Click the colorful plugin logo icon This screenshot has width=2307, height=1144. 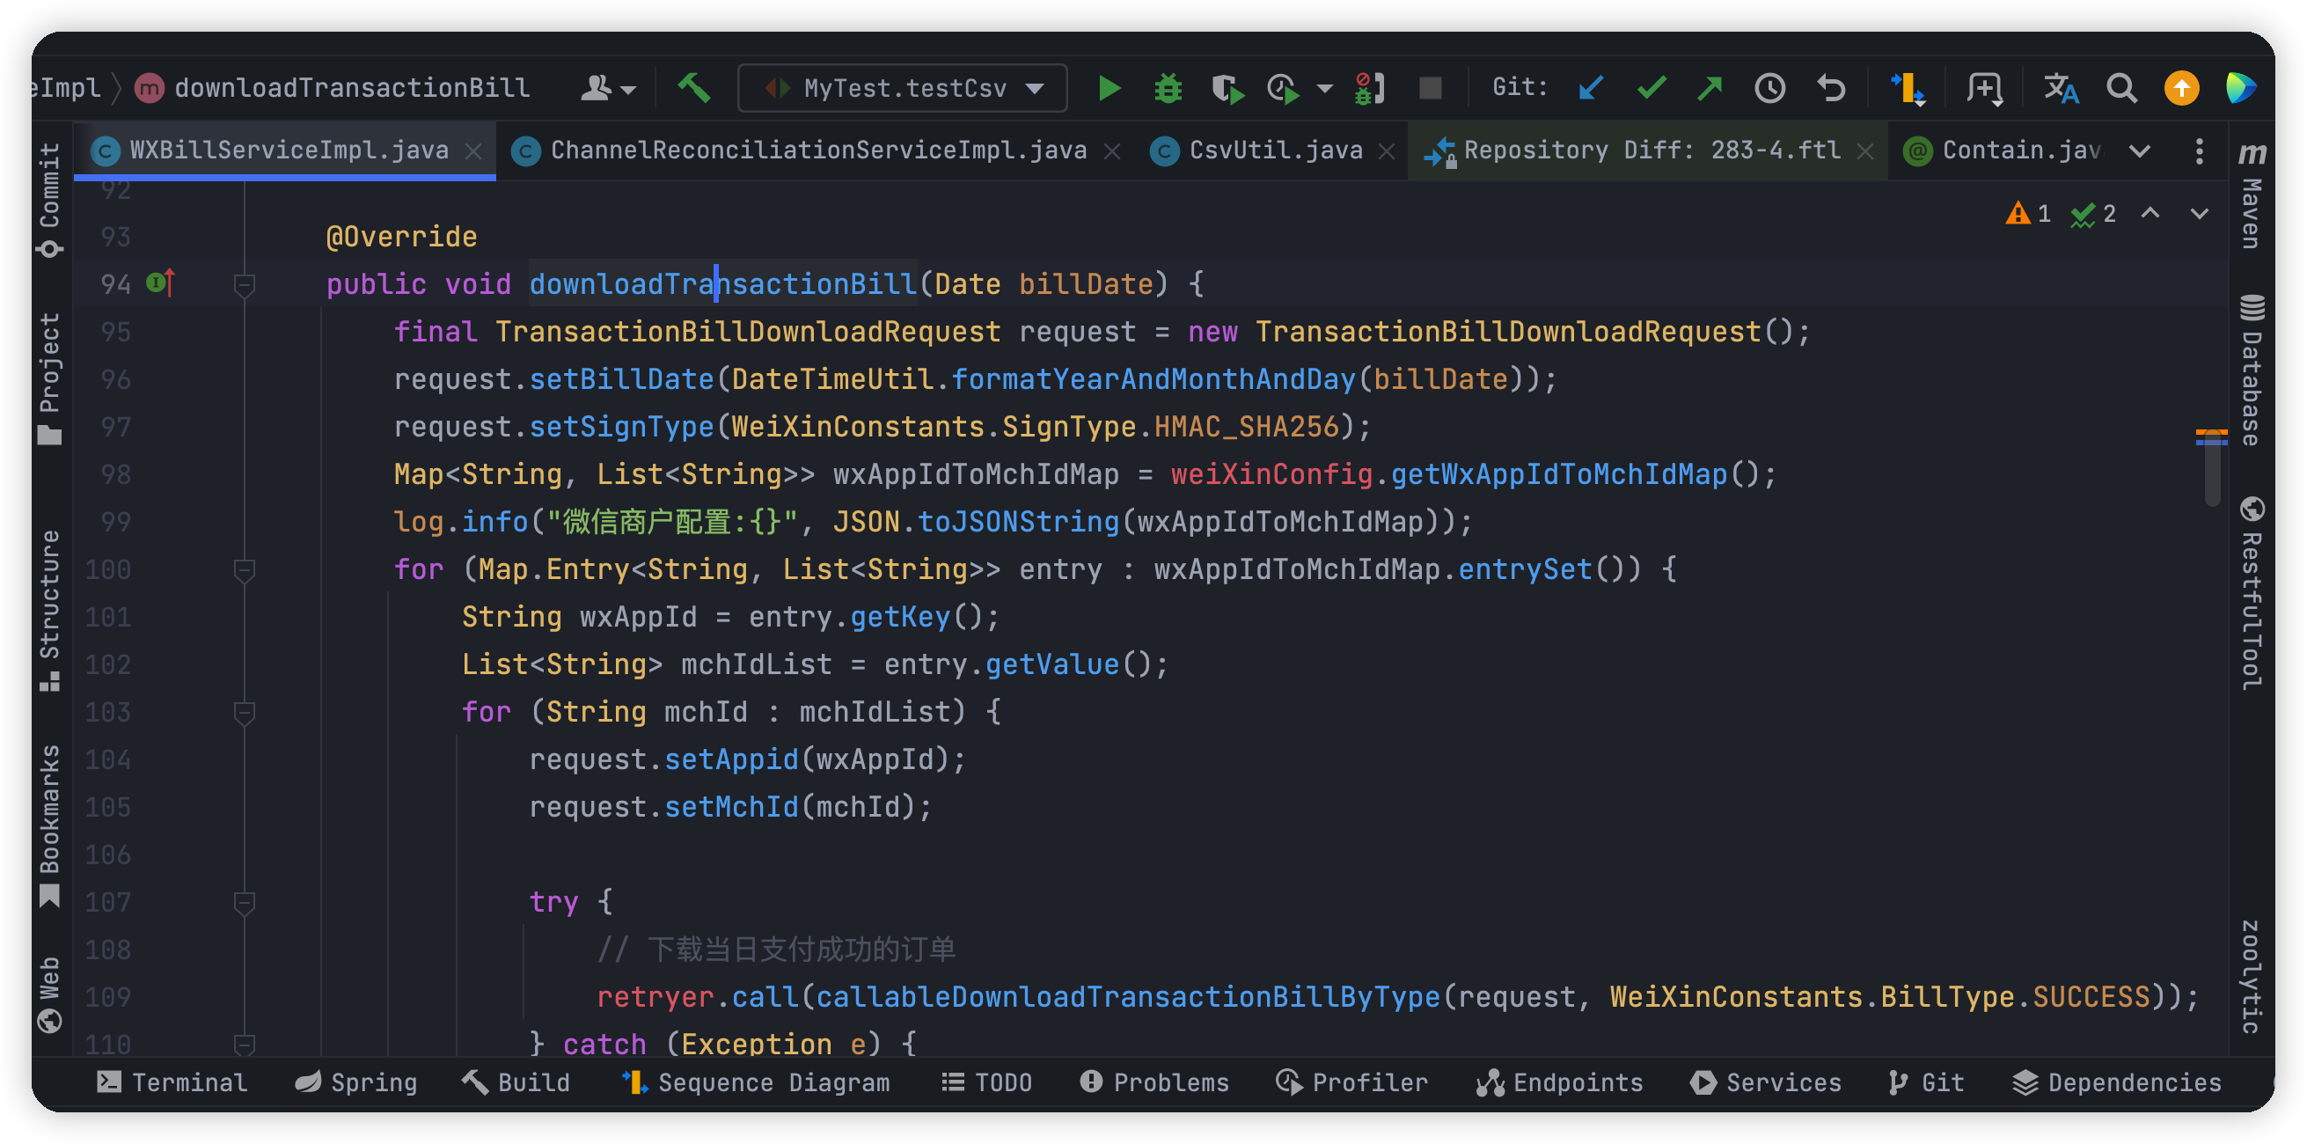[x=2241, y=88]
